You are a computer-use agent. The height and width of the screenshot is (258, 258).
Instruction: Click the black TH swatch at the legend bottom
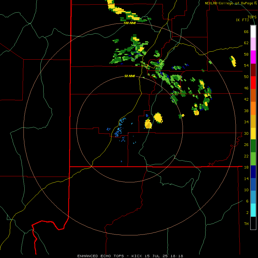click(253, 223)
